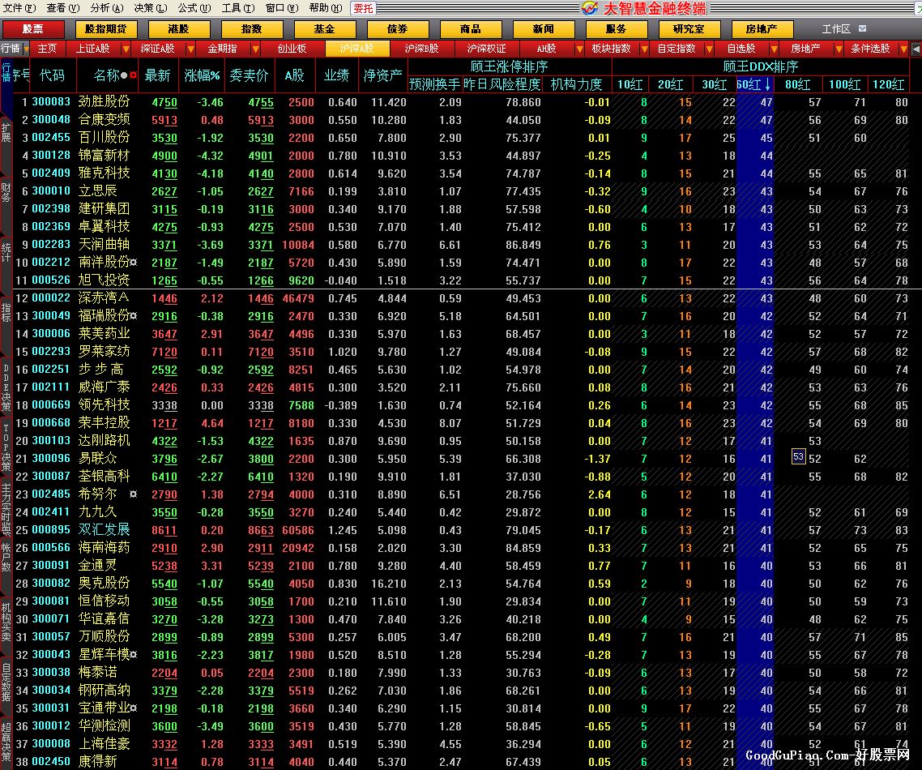Open the TOP决策 side tab
This screenshot has height=770, width=922.
point(6,447)
